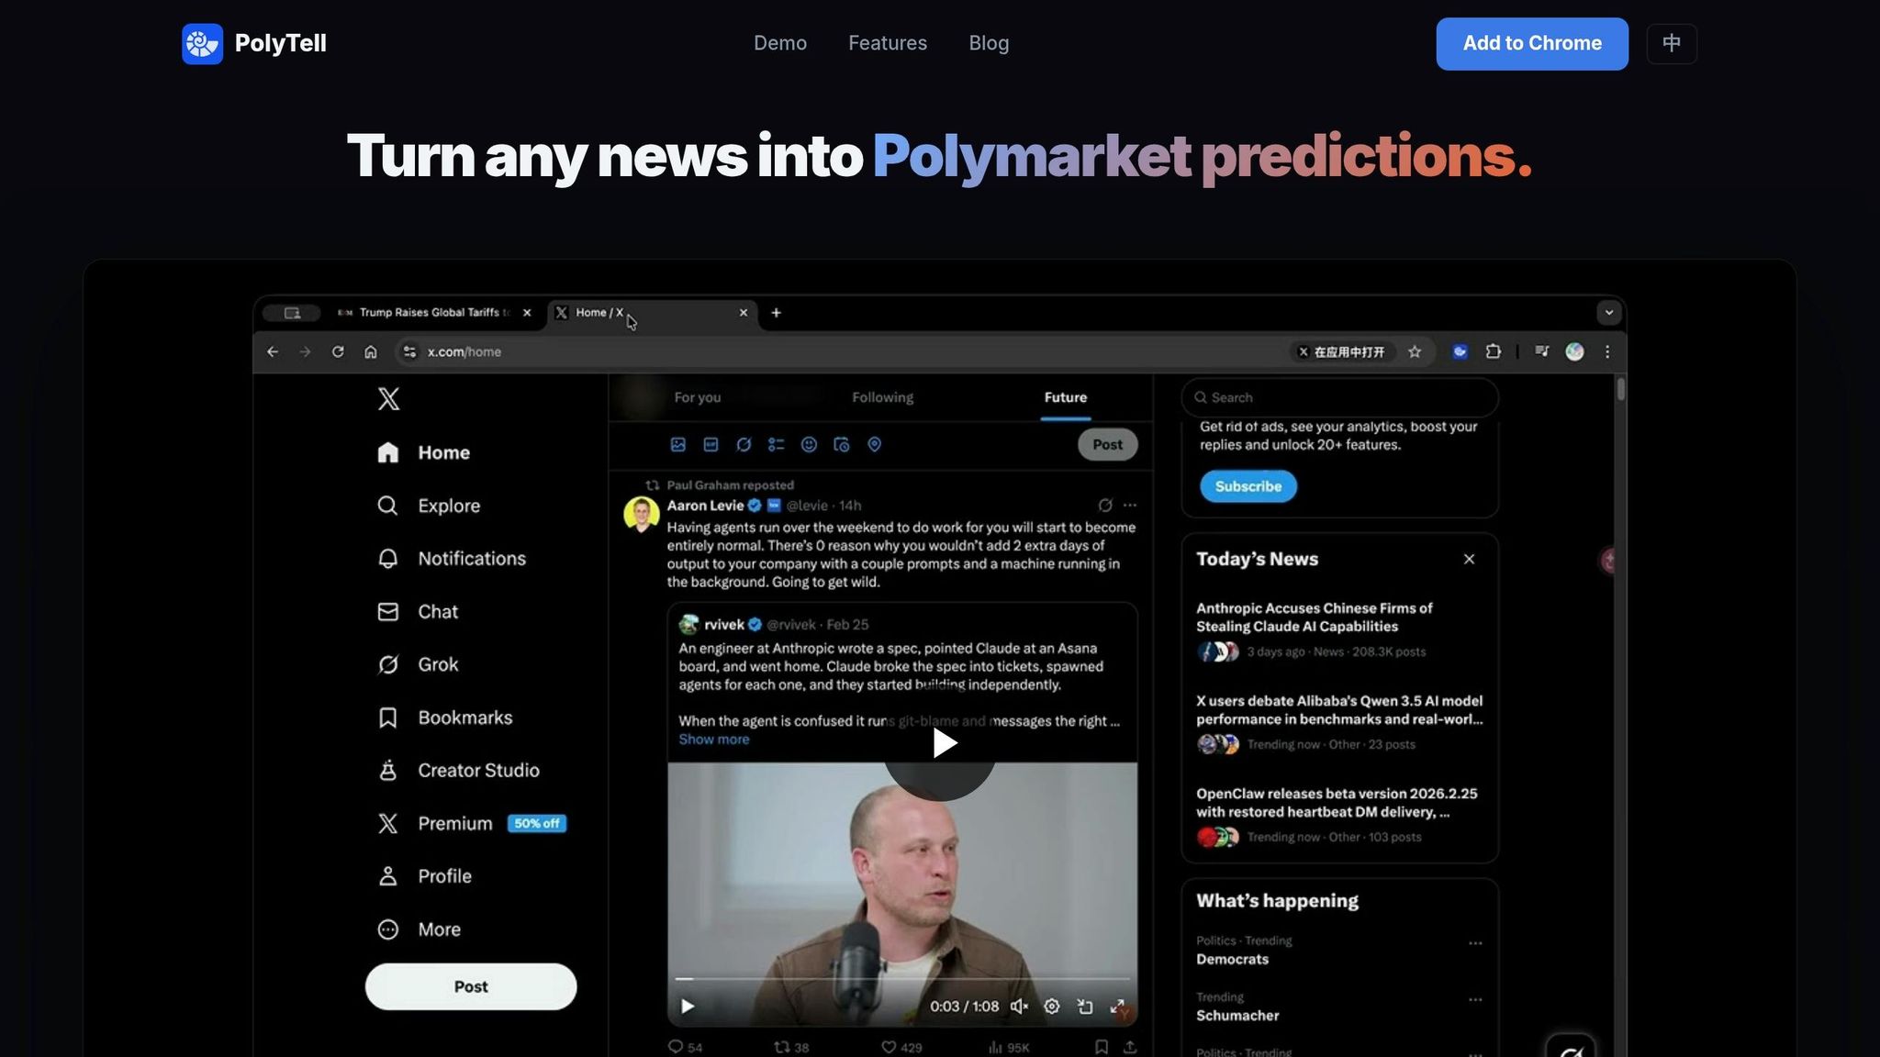Open Notifications from the X sidebar

point(471,558)
